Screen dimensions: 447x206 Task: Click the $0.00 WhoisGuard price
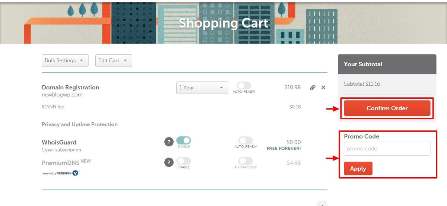coord(294,142)
